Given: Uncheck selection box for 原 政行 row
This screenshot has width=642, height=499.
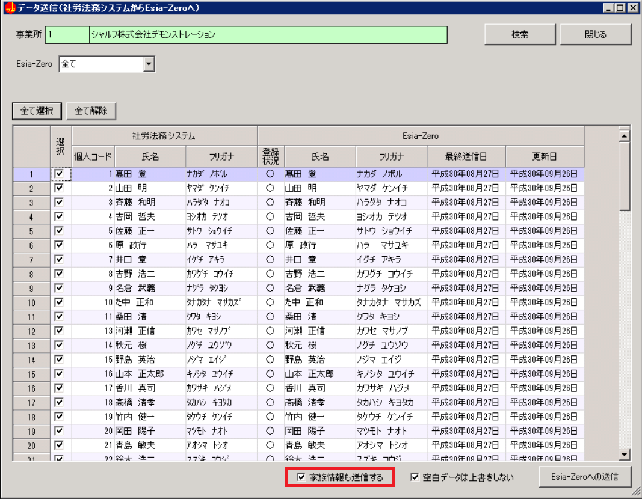Looking at the screenshot, I should [x=59, y=245].
